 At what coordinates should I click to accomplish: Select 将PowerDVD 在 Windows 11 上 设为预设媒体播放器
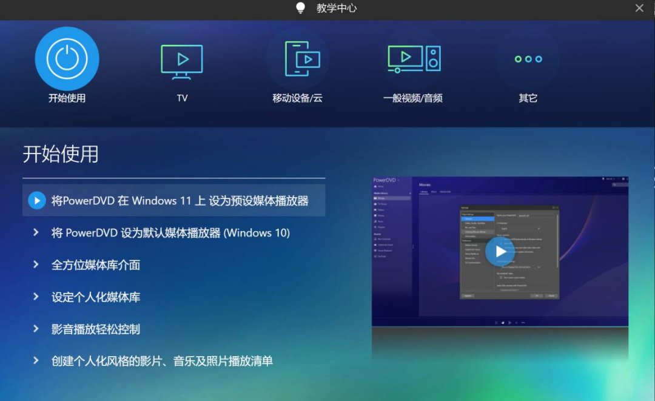(x=180, y=201)
